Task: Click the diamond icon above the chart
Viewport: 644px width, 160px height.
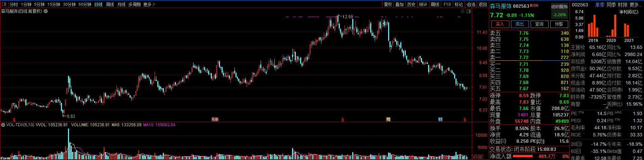Action: pos(462,11)
